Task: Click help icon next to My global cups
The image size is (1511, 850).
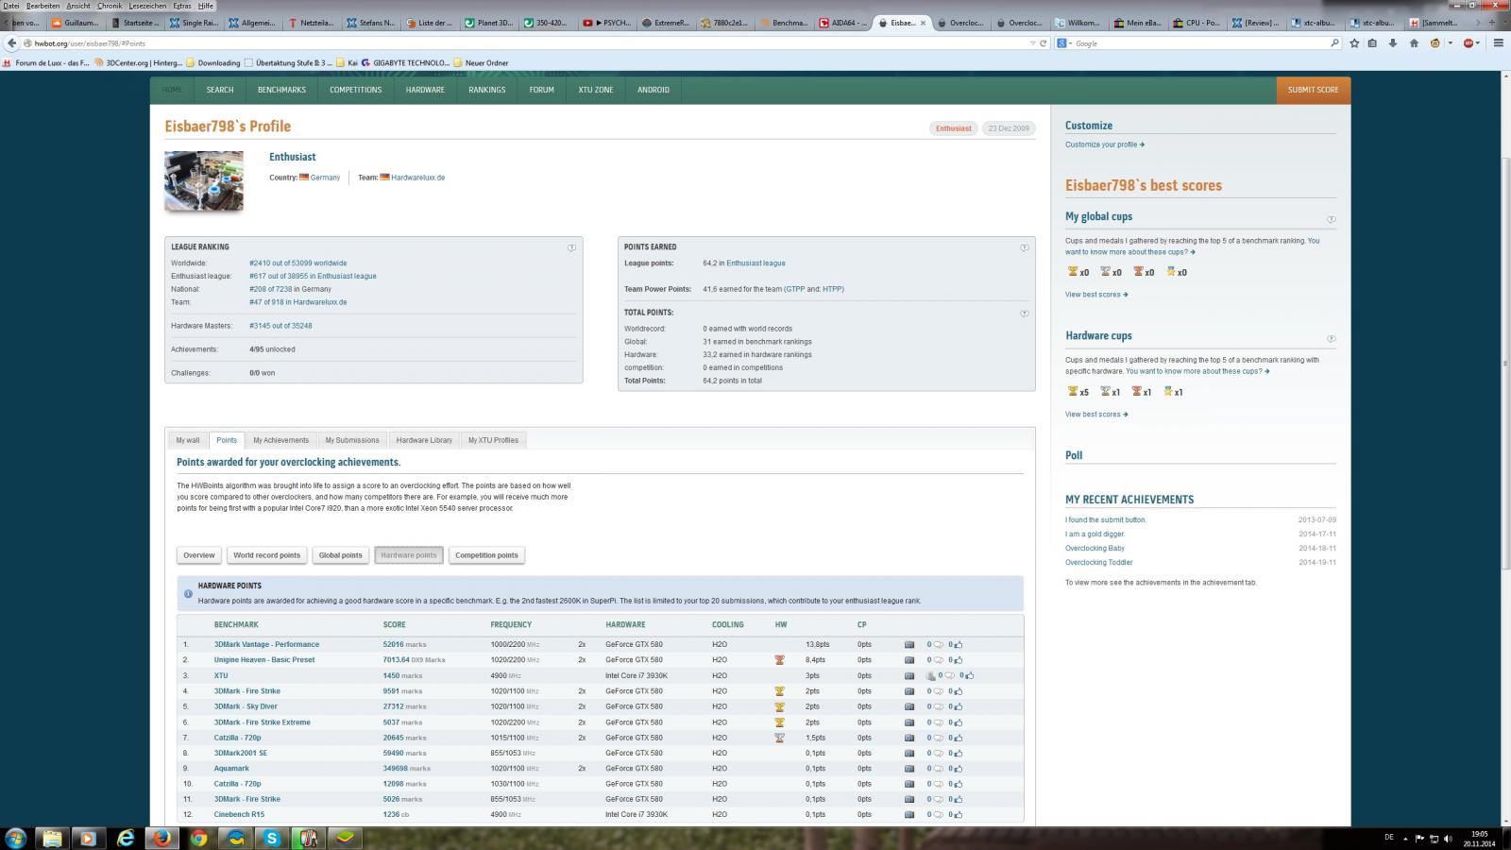Action: click(x=1331, y=219)
